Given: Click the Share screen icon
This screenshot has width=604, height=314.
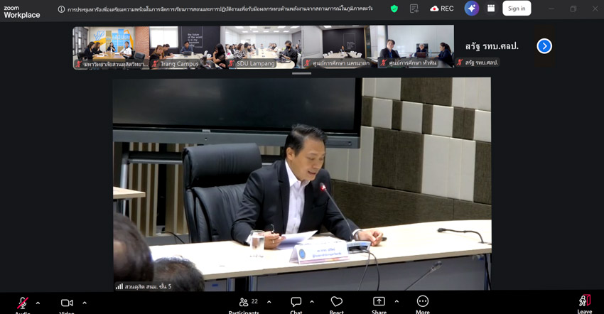Looking at the screenshot, I should click(379, 303).
